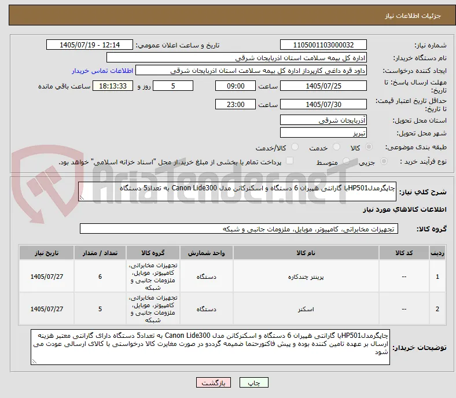The height and width of the screenshot is (398, 456).
Task: Click the واحد شمارش column header
Action: [x=206, y=253]
